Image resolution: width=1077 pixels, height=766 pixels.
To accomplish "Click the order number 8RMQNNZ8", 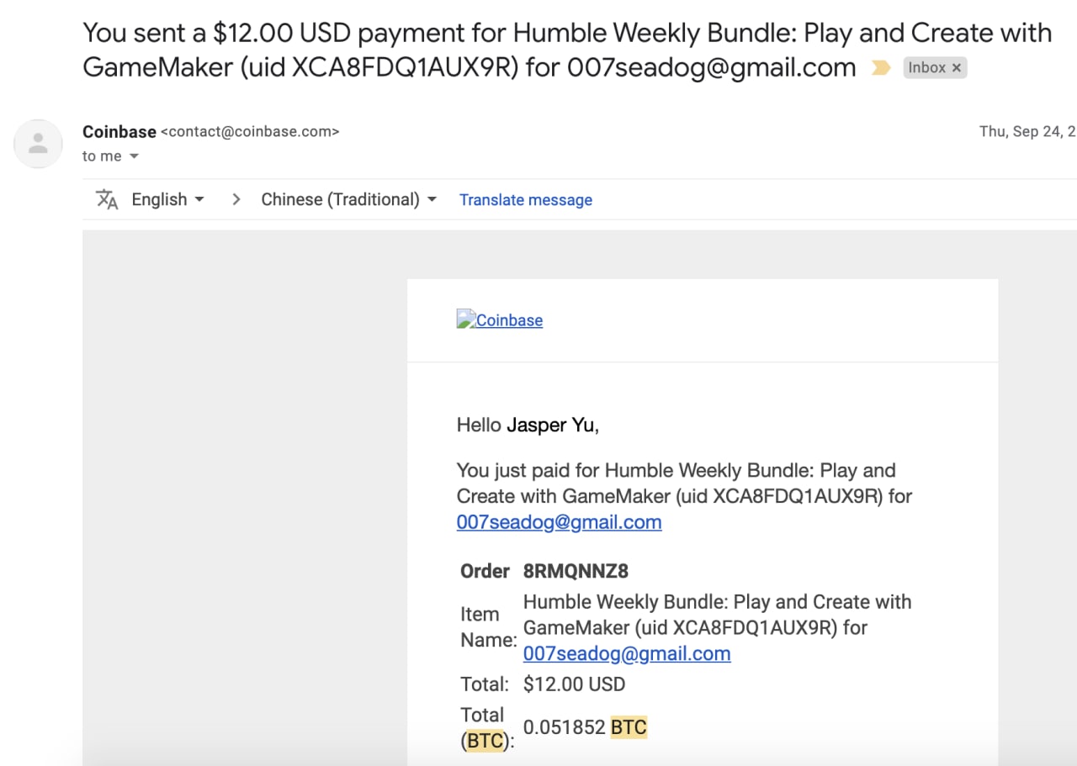I will 576,572.
